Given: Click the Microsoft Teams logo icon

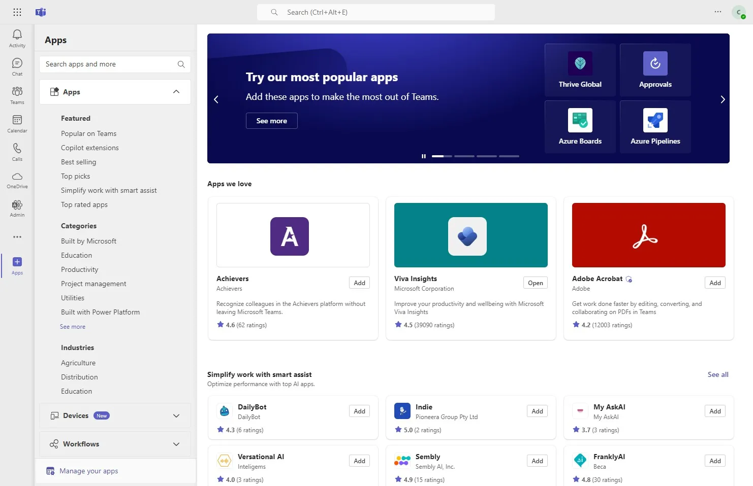Looking at the screenshot, I should pos(41,12).
